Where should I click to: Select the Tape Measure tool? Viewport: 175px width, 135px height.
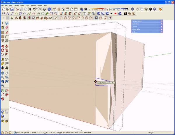(3, 59)
